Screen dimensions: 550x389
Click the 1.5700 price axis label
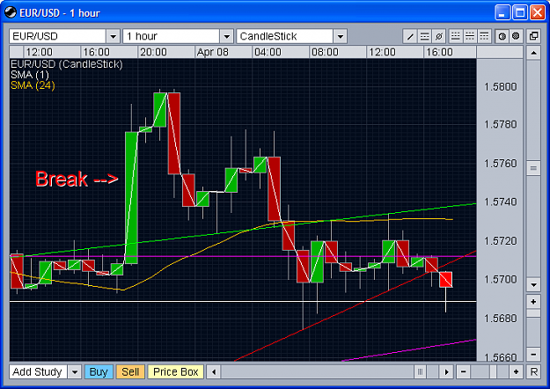coord(500,280)
